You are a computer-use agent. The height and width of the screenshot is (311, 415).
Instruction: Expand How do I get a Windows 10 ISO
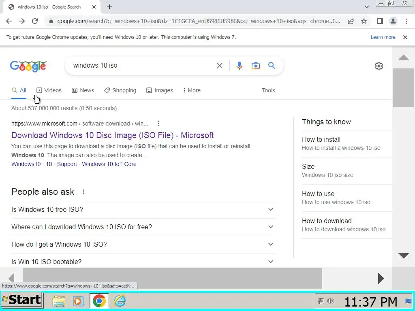pyautogui.click(x=143, y=244)
